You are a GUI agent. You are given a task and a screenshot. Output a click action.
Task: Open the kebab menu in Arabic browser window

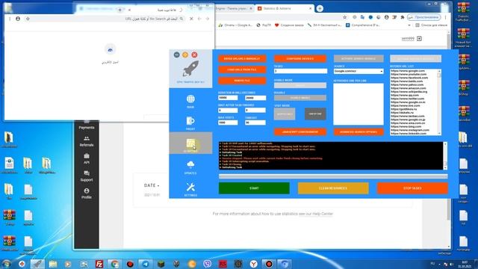coord(10,19)
